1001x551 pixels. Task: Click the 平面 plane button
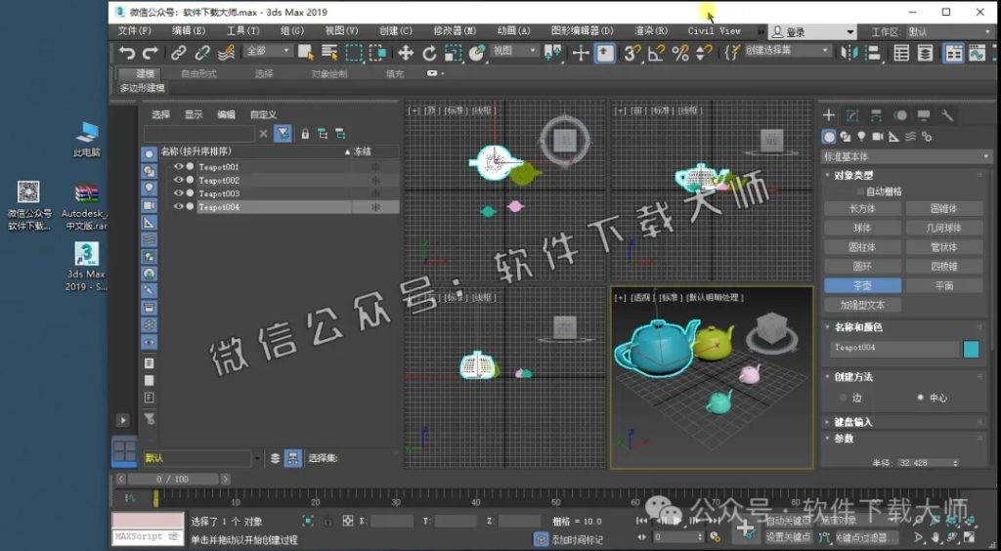[944, 285]
